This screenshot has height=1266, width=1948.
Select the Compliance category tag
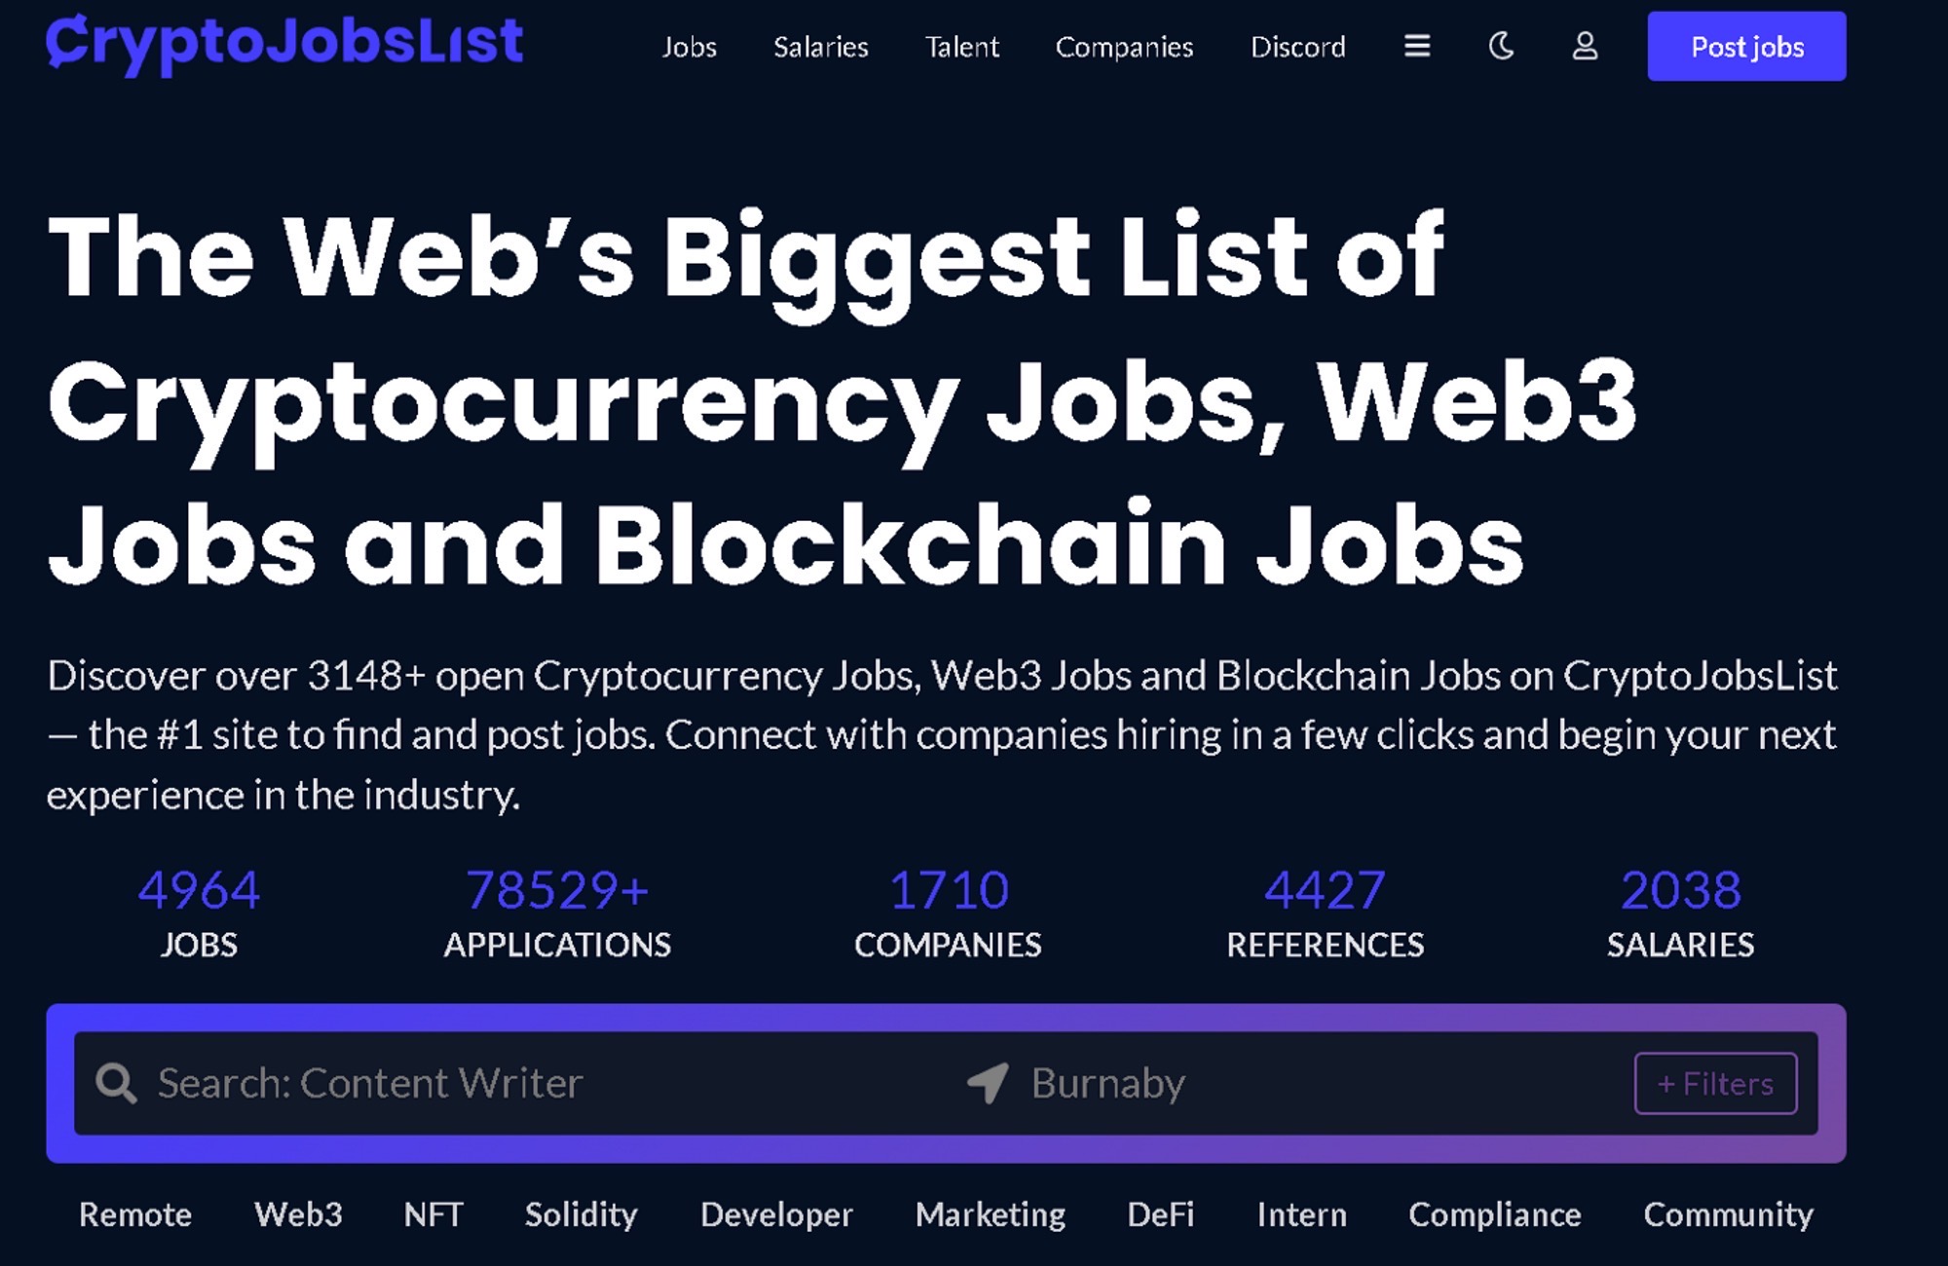[x=1494, y=1214]
